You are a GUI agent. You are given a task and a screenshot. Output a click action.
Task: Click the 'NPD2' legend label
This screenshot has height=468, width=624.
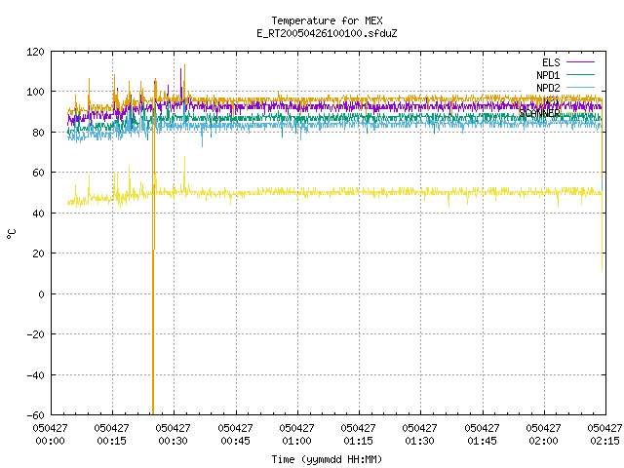click(x=548, y=88)
